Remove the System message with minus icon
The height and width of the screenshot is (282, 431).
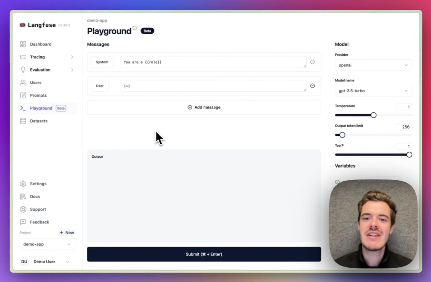coord(312,62)
